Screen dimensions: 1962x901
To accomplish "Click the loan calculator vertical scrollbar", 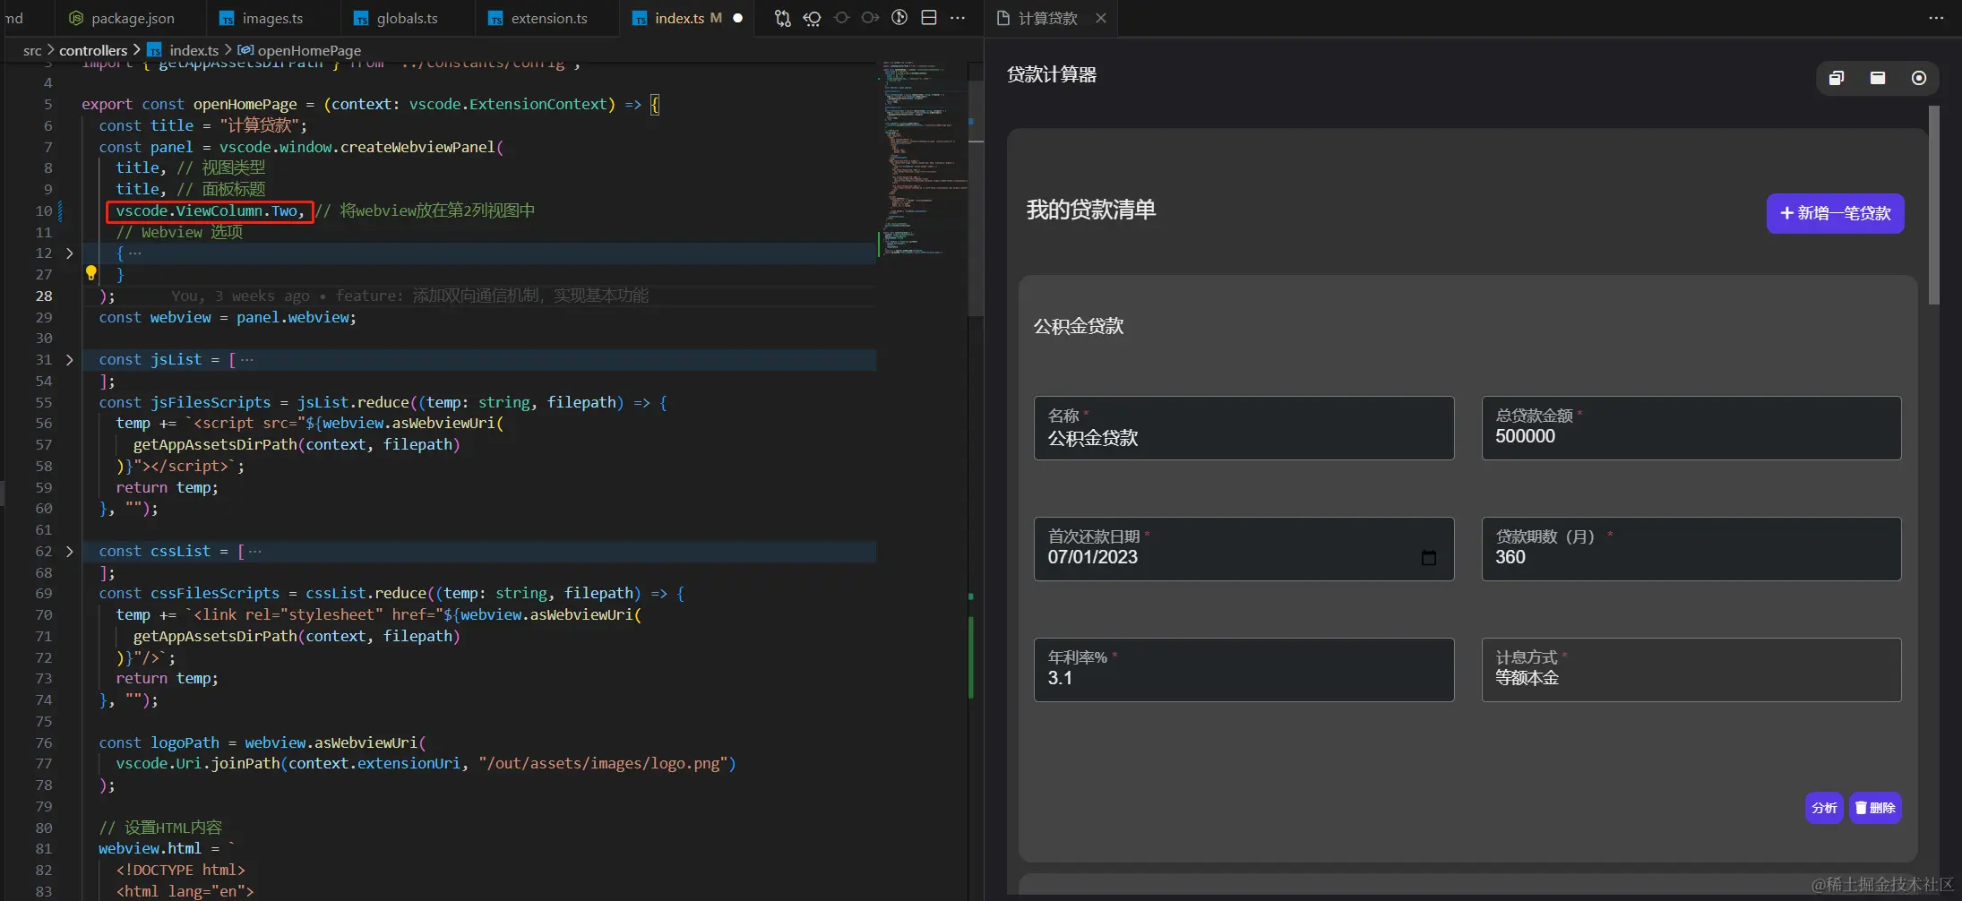I will pyautogui.click(x=1933, y=205).
